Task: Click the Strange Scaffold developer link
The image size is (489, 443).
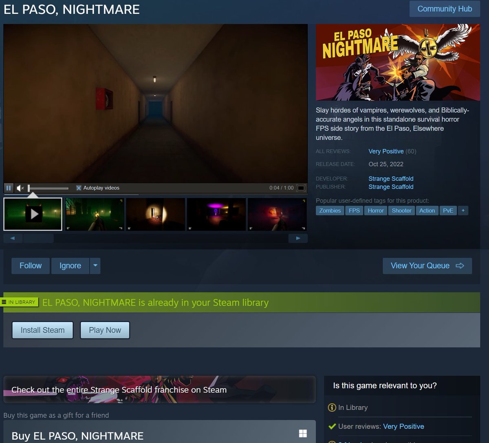Action: tap(391, 178)
